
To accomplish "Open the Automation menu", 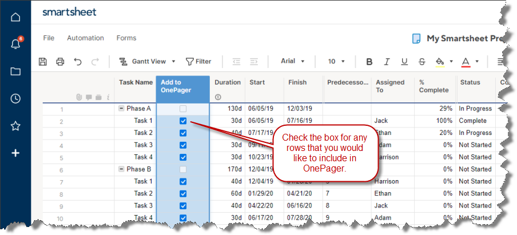I will tap(85, 38).
